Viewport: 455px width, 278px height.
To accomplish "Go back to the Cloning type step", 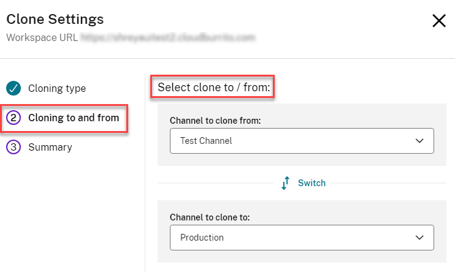I will pos(56,88).
